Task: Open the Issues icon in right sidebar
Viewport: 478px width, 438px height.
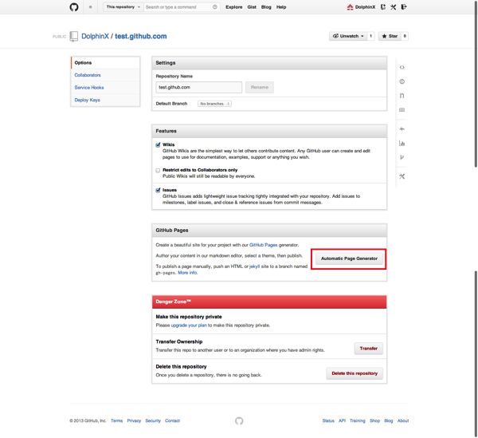Action: [402, 81]
